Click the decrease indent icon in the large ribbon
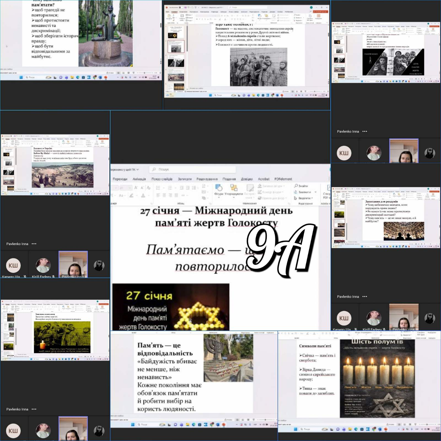Viewport: 441px width, 441px height. click(x=182, y=188)
